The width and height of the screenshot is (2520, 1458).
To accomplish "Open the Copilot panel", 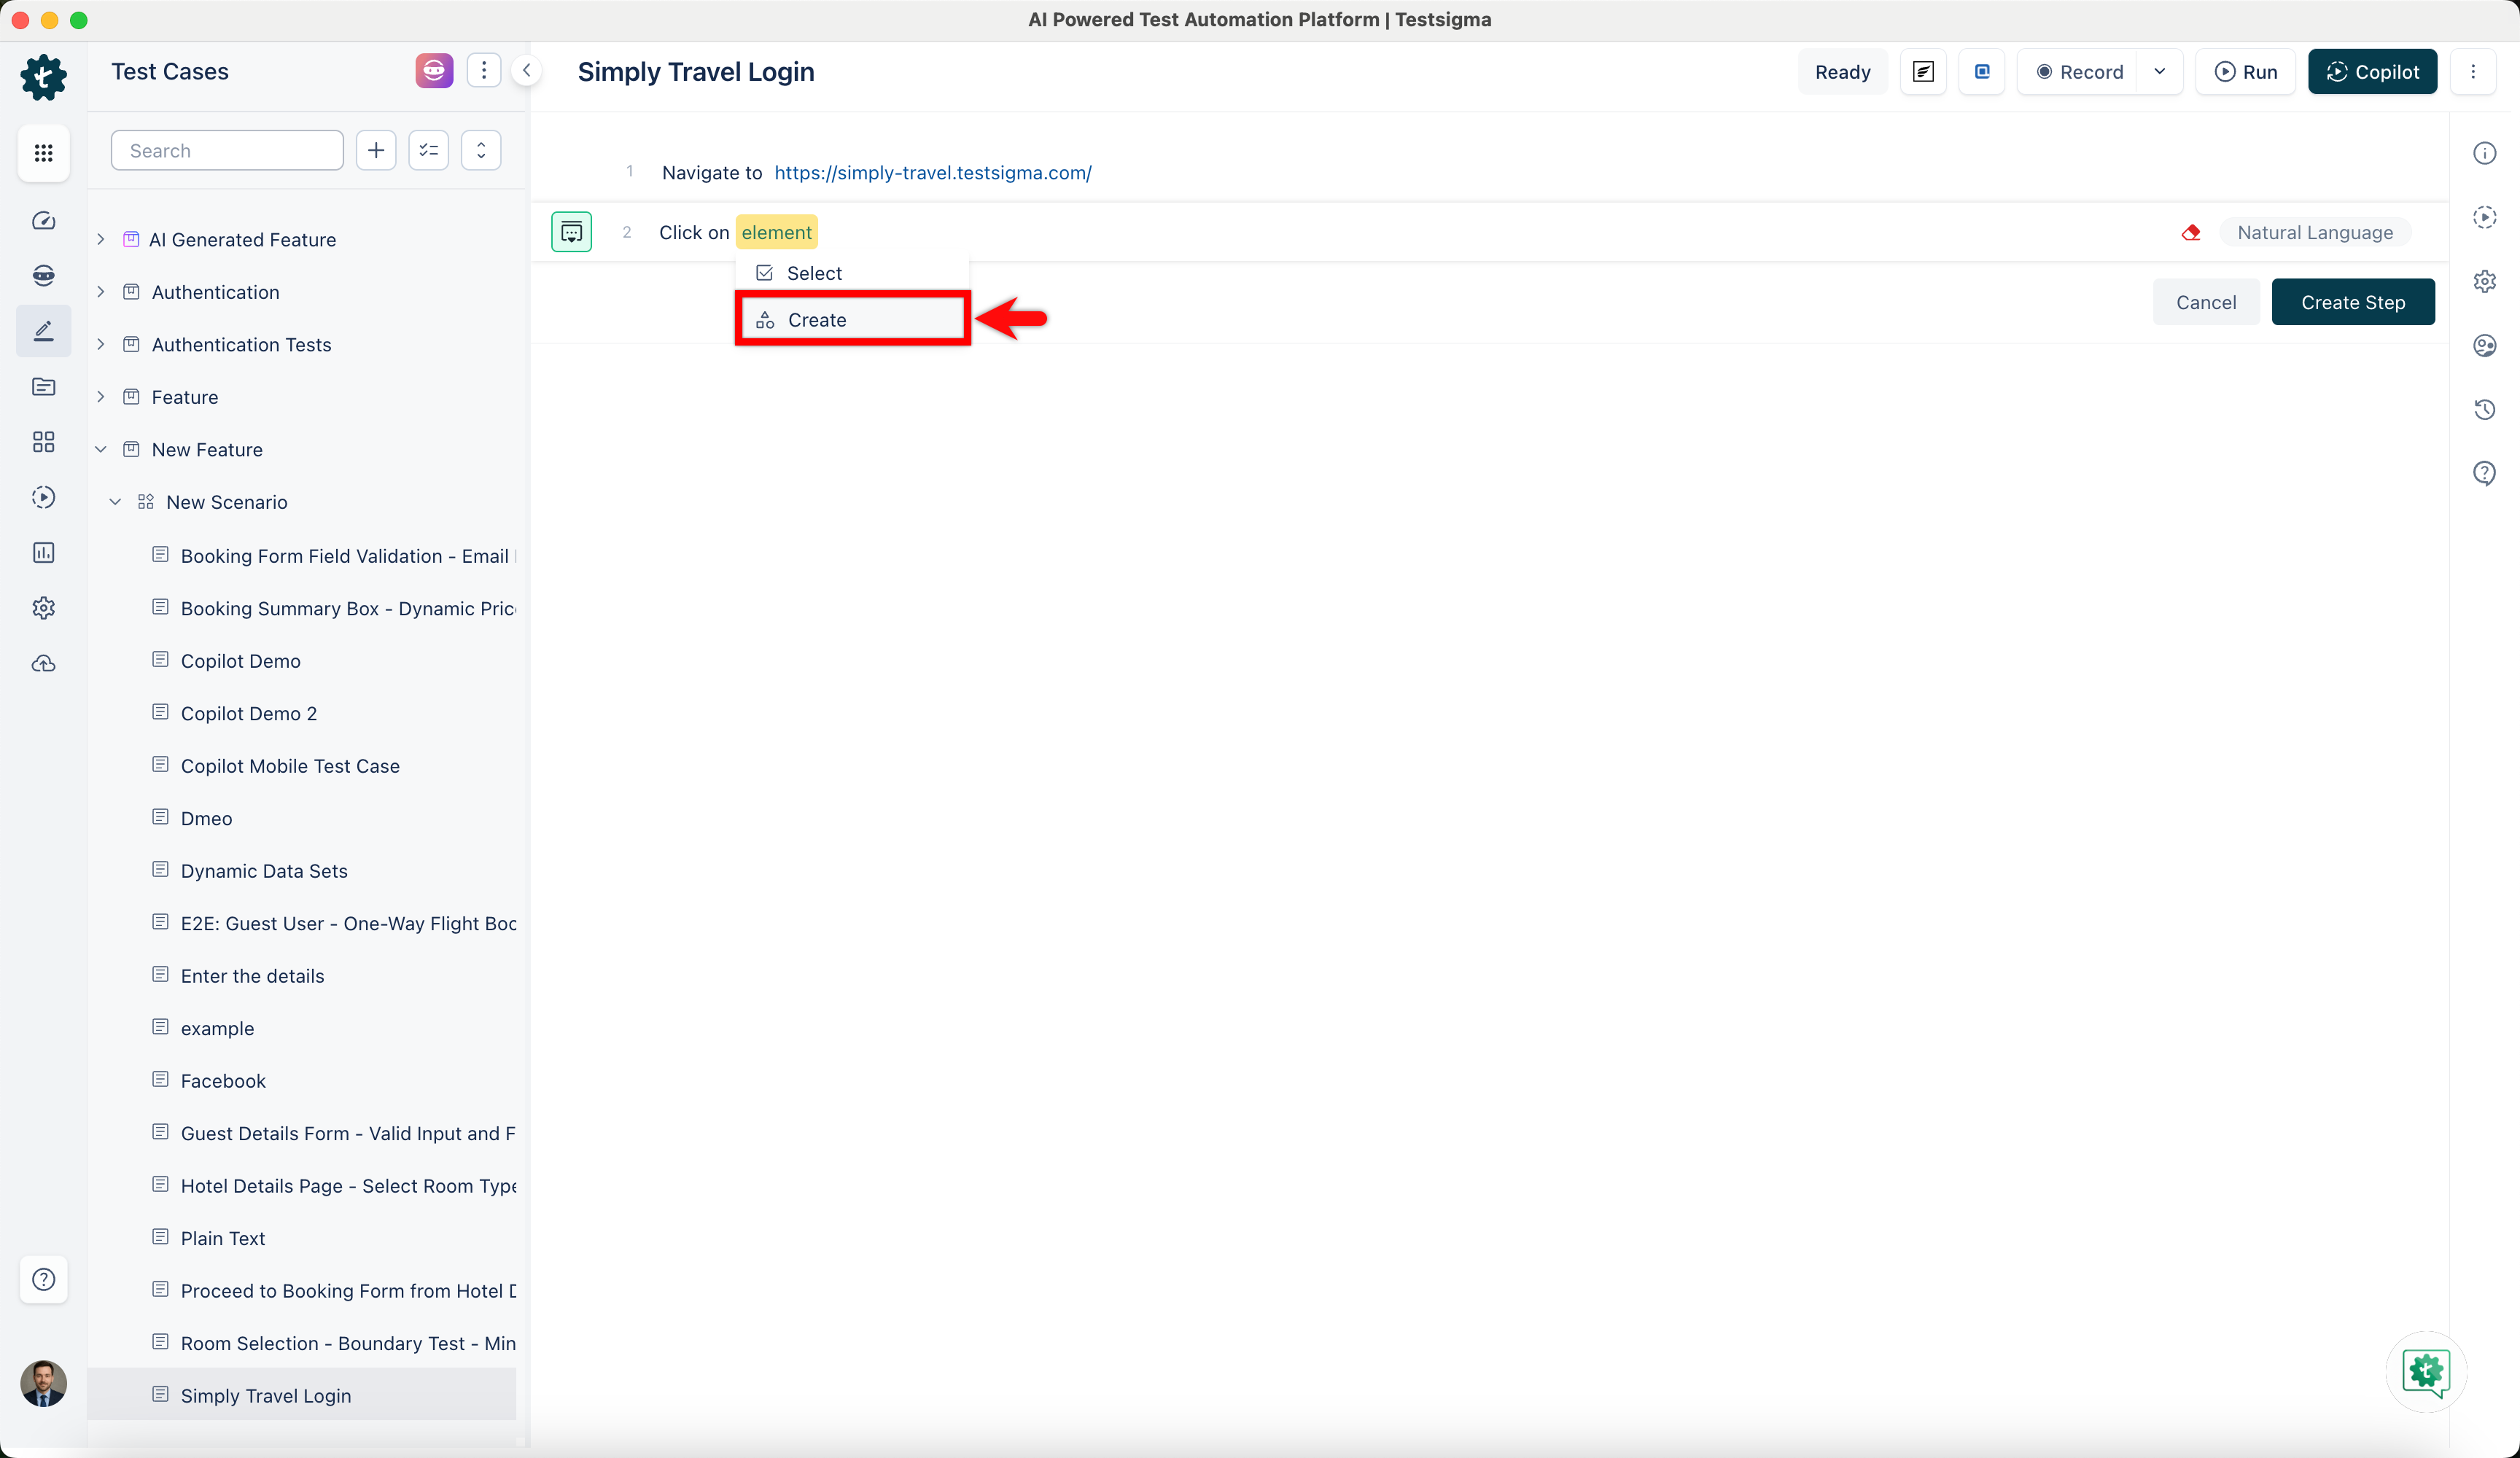I will point(2372,71).
